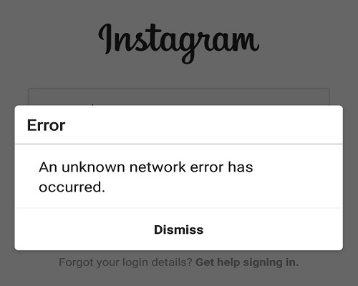Focus the dimmed username input field
This screenshot has height=286, width=358.
pos(179,97)
